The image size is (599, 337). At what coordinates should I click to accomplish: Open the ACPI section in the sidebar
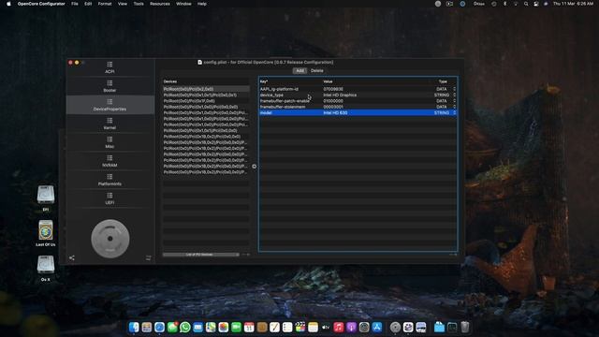point(110,67)
